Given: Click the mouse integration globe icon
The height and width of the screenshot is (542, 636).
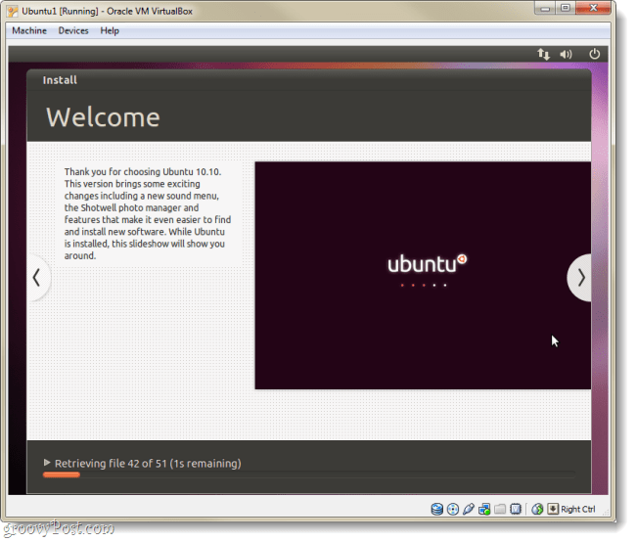Looking at the screenshot, I should tap(537, 509).
